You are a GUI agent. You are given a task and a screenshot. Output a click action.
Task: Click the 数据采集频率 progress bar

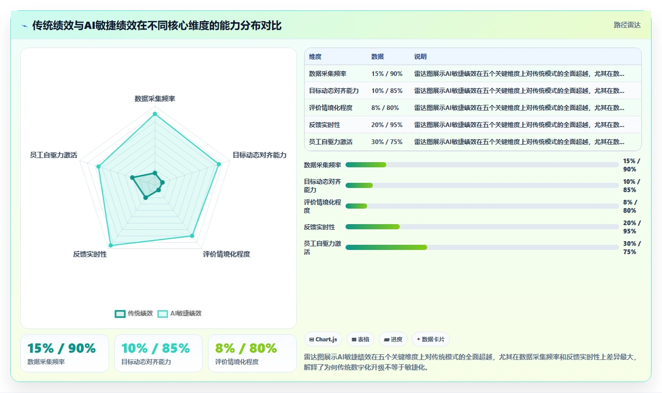point(482,165)
